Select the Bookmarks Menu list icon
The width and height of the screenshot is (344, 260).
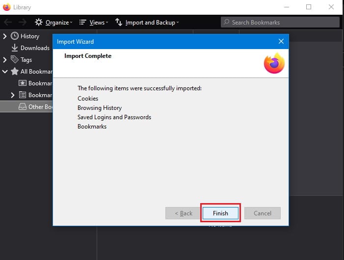(23, 95)
